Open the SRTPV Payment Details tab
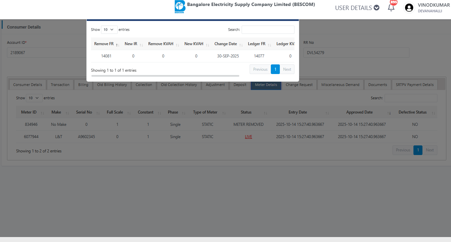The image size is (451, 242). click(x=414, y=85)
